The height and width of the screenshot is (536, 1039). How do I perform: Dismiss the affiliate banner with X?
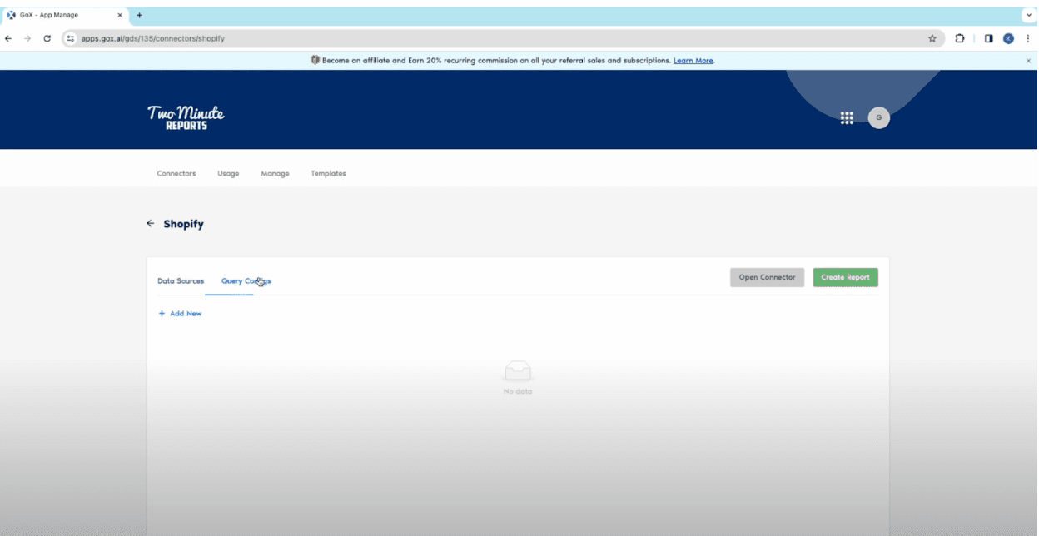[1028, 61]
